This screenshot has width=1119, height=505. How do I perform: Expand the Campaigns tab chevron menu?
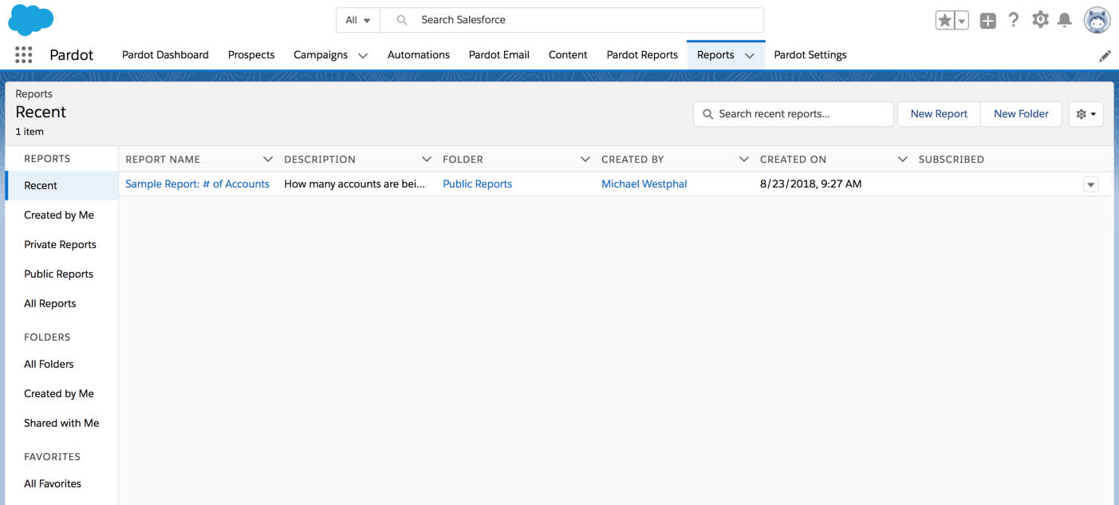tap(363, 55)
